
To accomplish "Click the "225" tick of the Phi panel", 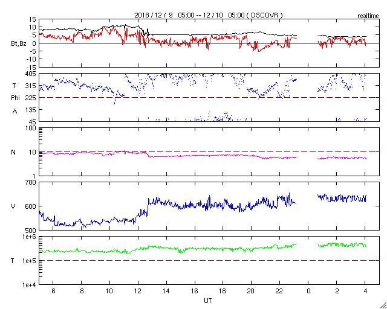I will click(x=31, y=98).
